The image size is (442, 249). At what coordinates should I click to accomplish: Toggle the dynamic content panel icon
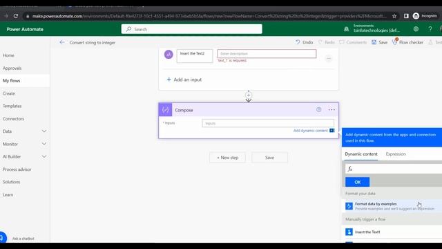click(x=332, y=131)
